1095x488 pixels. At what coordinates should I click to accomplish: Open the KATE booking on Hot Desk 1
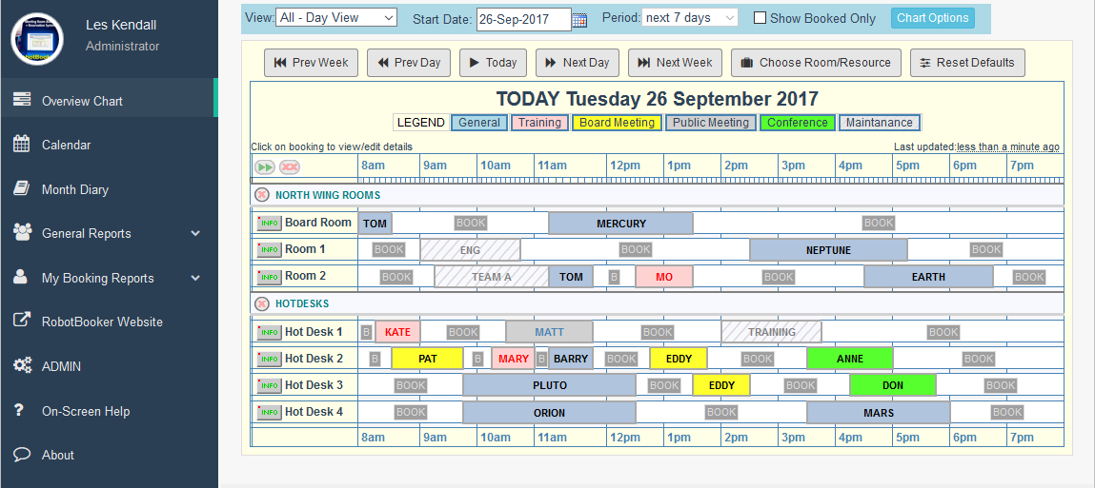[x=398, y=333]
